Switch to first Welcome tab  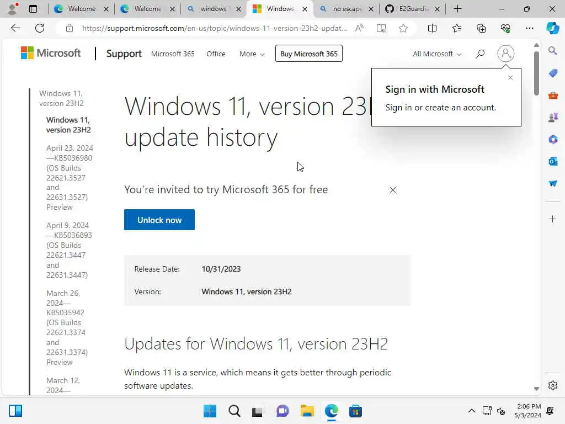point(82,9)
